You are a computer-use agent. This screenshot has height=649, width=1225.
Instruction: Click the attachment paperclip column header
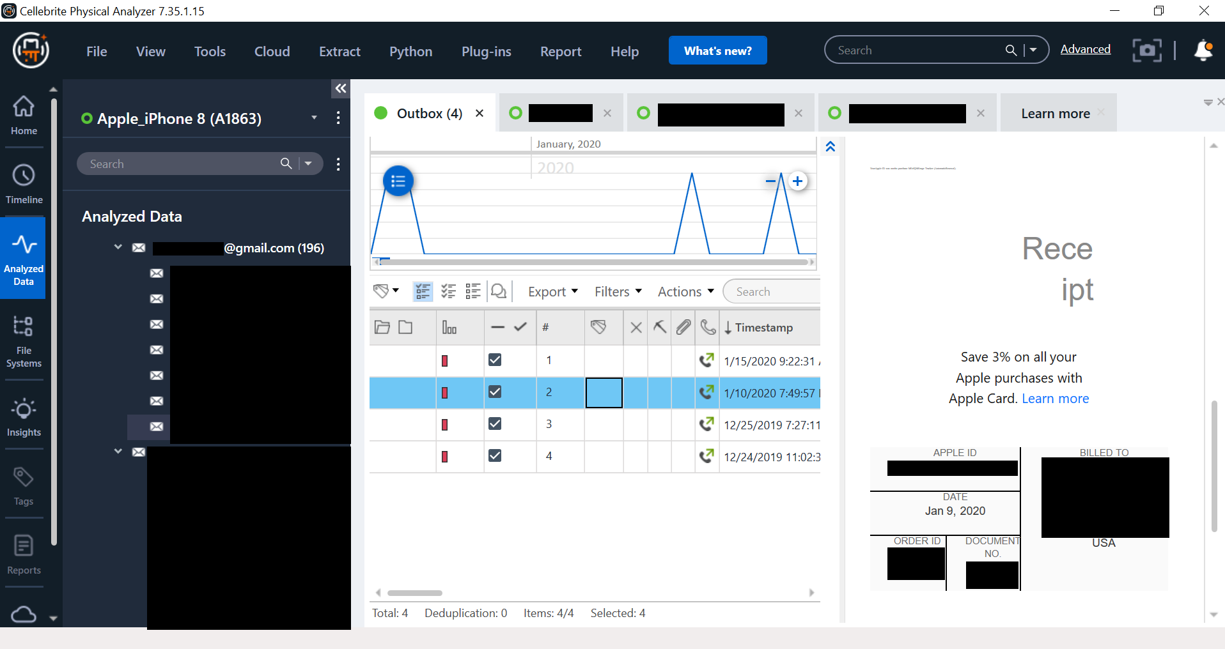683,327
